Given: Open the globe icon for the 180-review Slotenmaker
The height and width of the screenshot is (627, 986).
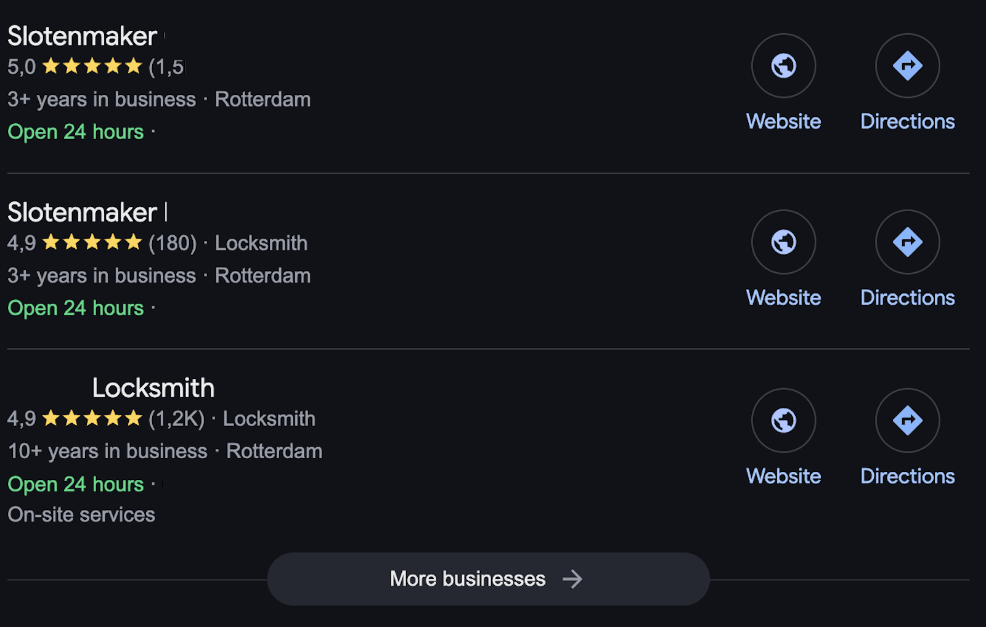Looking at the screenshot, I should click(x=783, y=241).
